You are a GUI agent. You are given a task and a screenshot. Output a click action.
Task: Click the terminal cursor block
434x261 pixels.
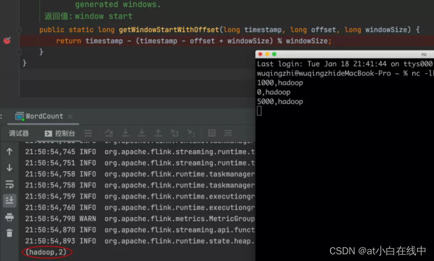[x=259, y=111]
